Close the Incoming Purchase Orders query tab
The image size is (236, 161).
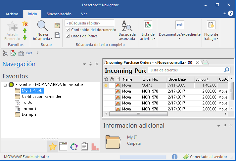(x=197, y=63)
